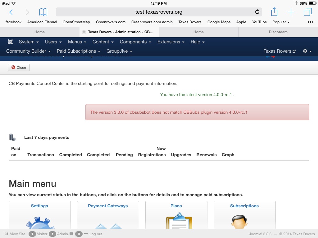Click the Graph column header
The image size is (318, 238).
[x=228, y=155]
